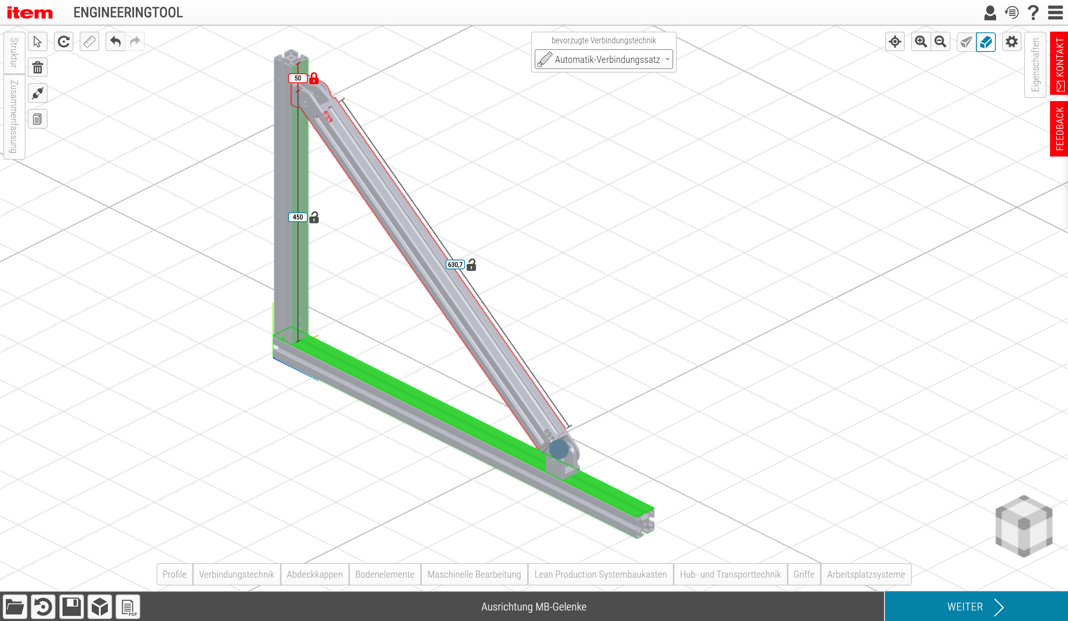Click the rotate view tool icon
Screen dimensions: 1068x621
coord(64,41)
